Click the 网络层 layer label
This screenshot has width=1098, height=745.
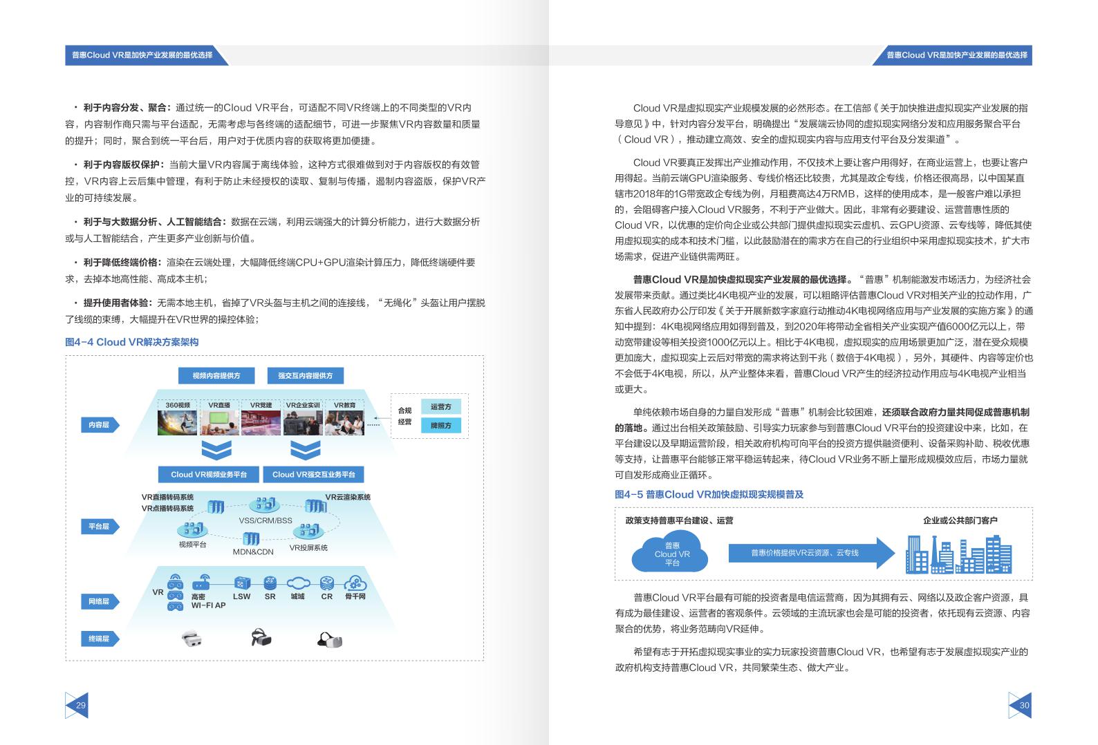[99, 602]
